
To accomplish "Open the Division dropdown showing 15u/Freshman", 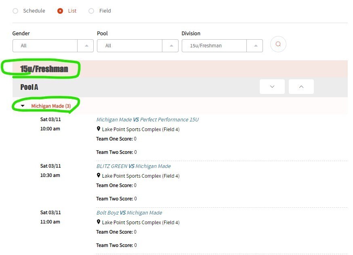I will 222,46.
